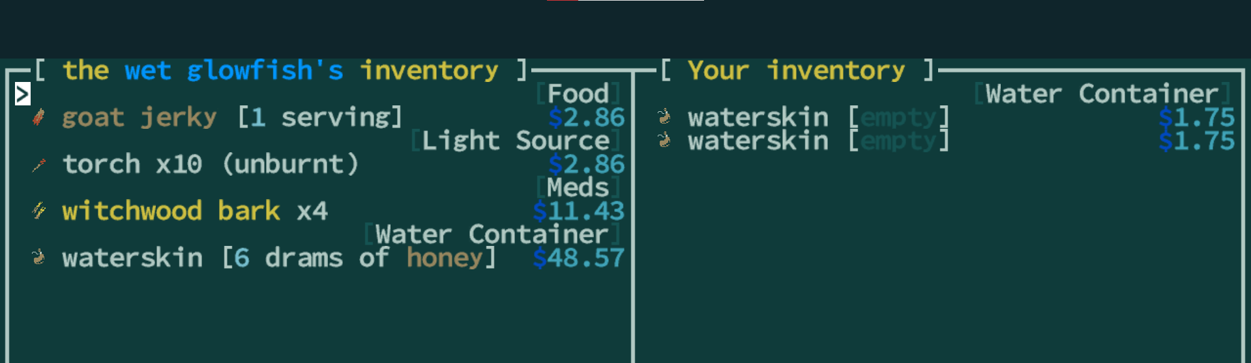The height and width of the screenshot is (363, 1251).
Task: Select waterskin with 6 drams of honey
Action: 278,258
